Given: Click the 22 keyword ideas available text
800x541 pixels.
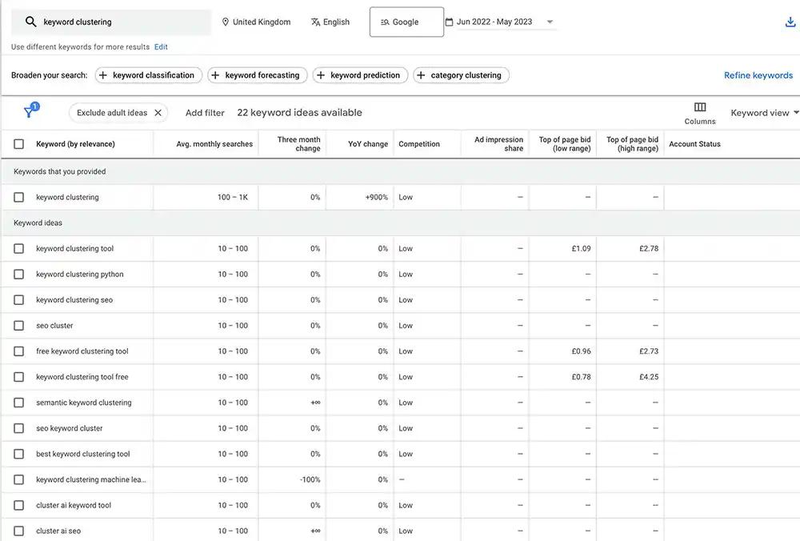Looking at the screenshot, I should [299, 113].
